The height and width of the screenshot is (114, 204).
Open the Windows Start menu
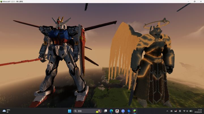click(70, 111)
